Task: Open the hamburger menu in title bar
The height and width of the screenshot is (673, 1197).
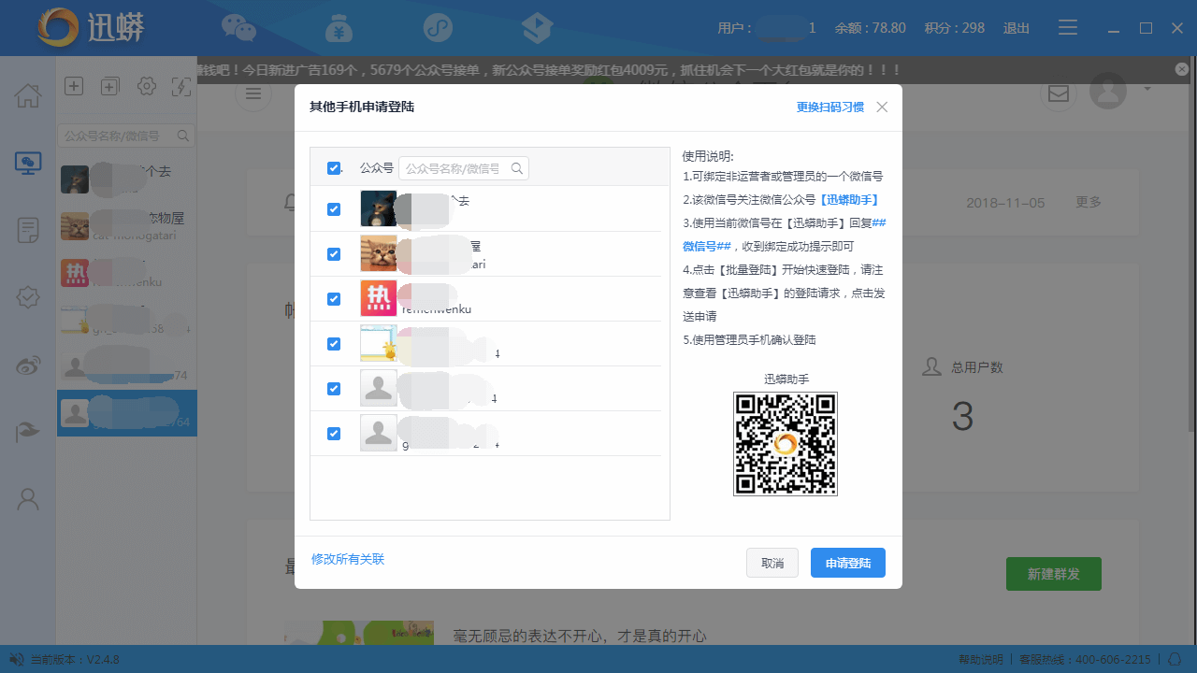Action: (x=1068, y=28)
